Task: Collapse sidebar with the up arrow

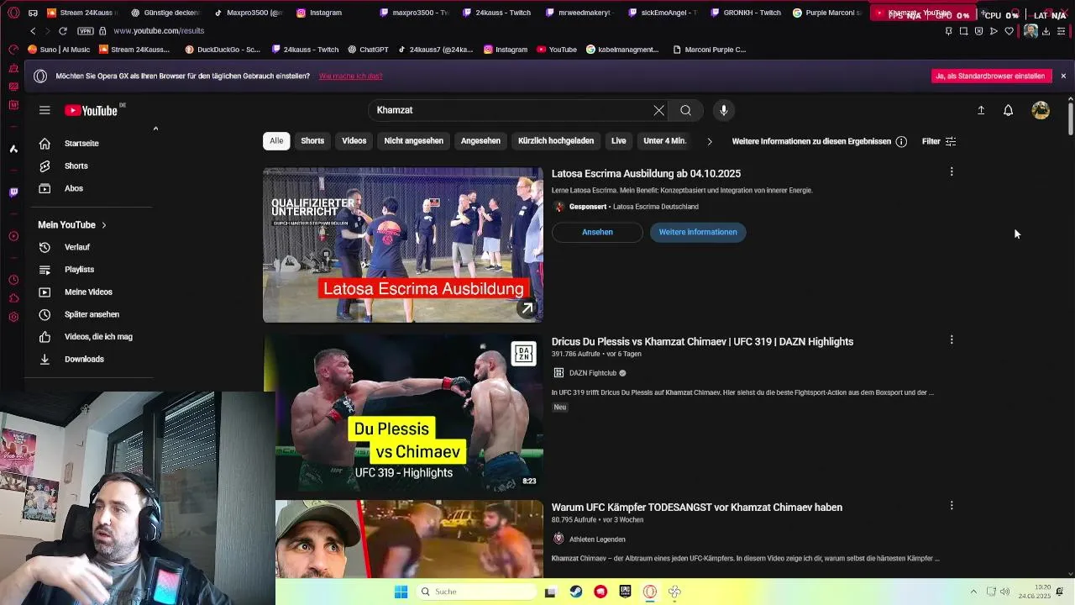Action: 155,129
